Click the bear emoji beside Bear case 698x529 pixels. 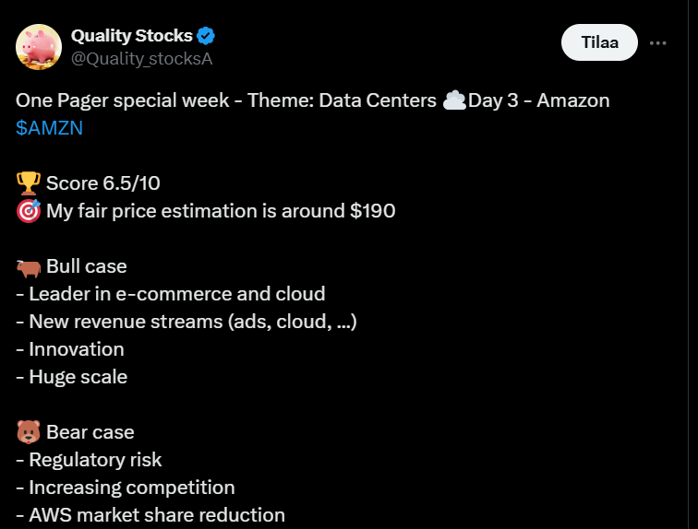click(28, 432)
